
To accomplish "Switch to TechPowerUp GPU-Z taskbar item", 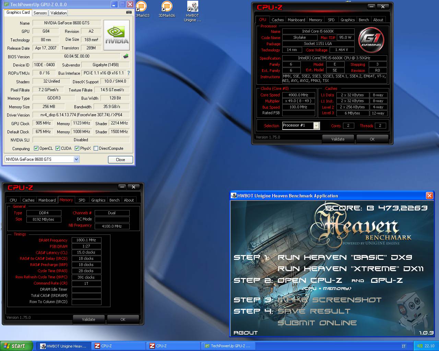I will click(228, 346).
